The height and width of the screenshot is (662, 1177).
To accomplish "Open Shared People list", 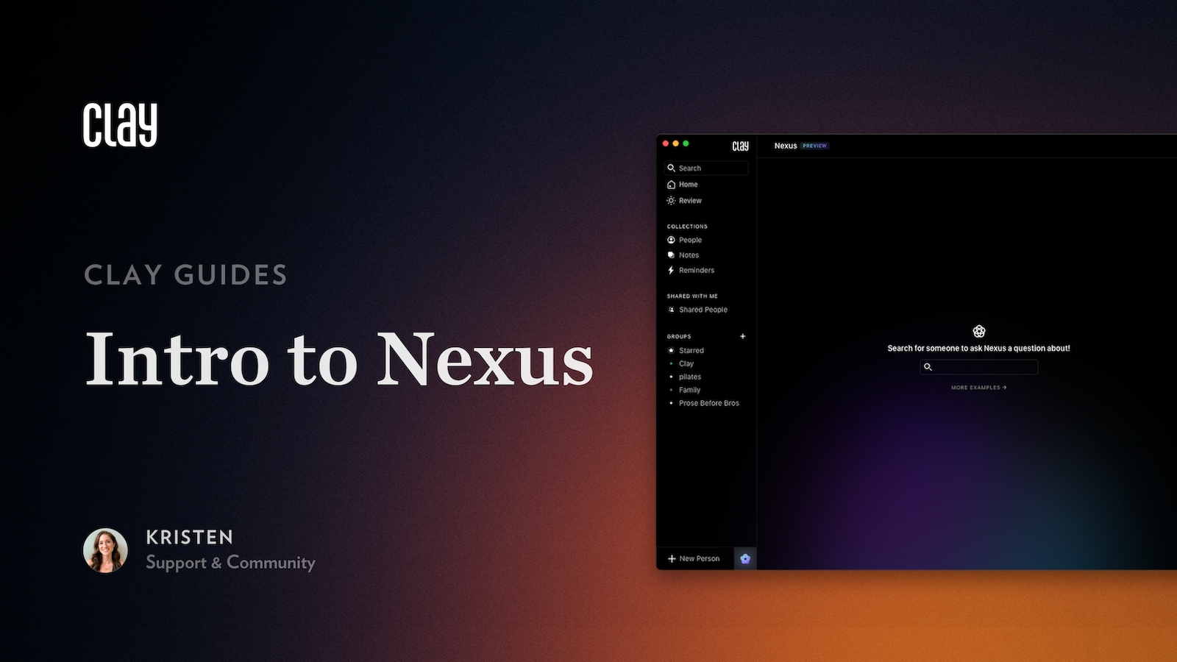I will 702,310.
